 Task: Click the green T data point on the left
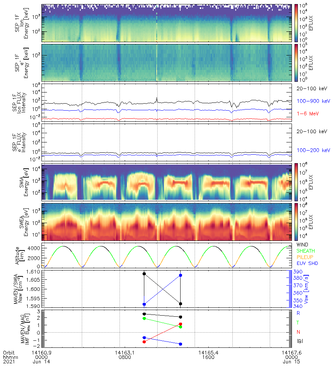coord(144,318)
